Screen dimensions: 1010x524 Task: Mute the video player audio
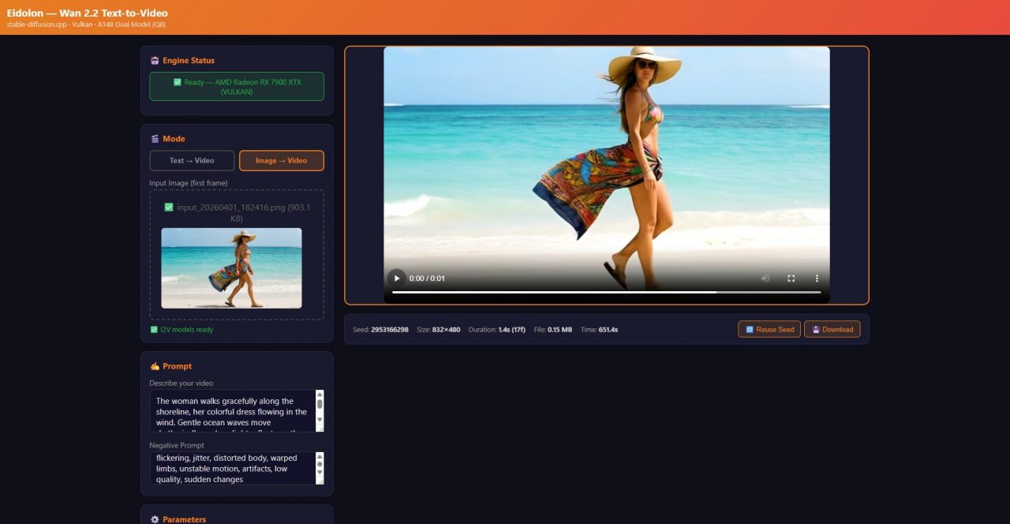(x=765, y=278)
